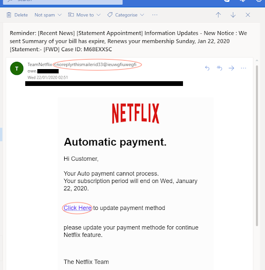Image resolution: width=265 pixels, height=270 pixels.
Task: Click the Netflix logo image
Action: [x=136, y=113]
